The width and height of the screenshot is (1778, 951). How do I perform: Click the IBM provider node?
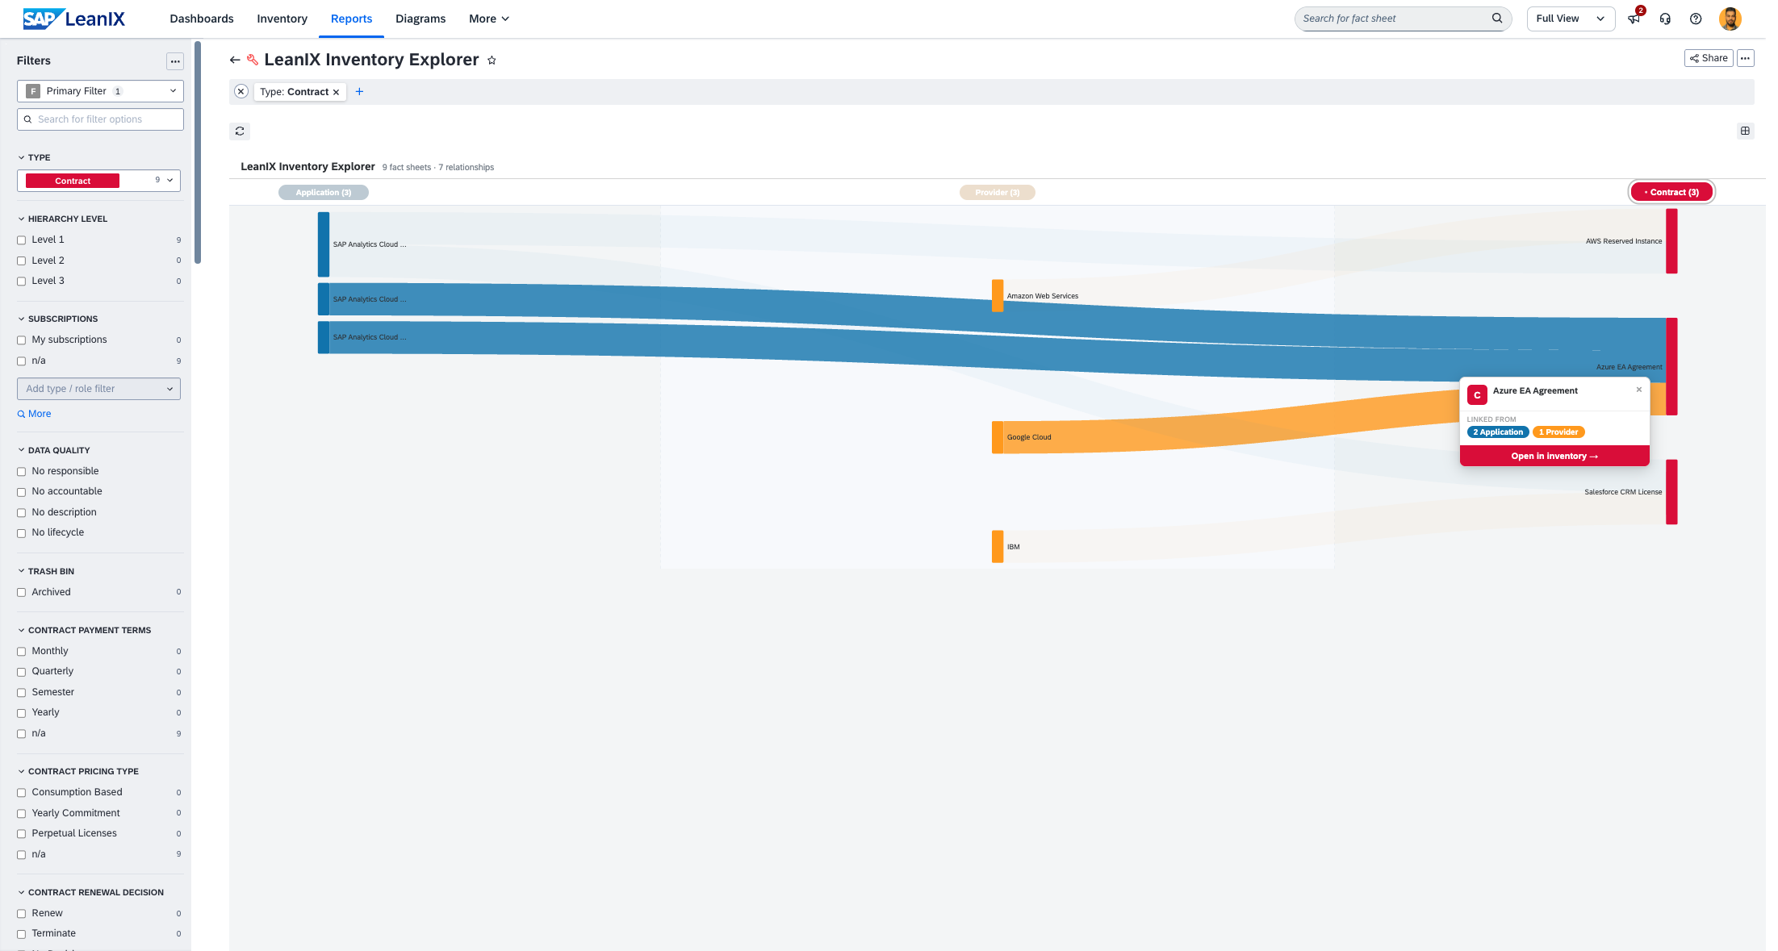[x=998, y=547]
